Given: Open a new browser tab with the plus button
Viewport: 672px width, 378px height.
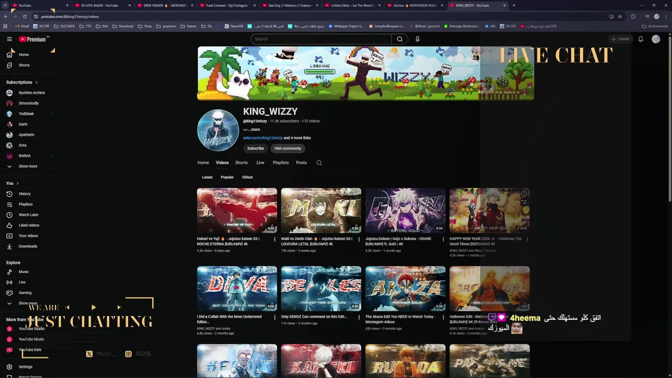Looking at the screenshot, I should [513, 5].
